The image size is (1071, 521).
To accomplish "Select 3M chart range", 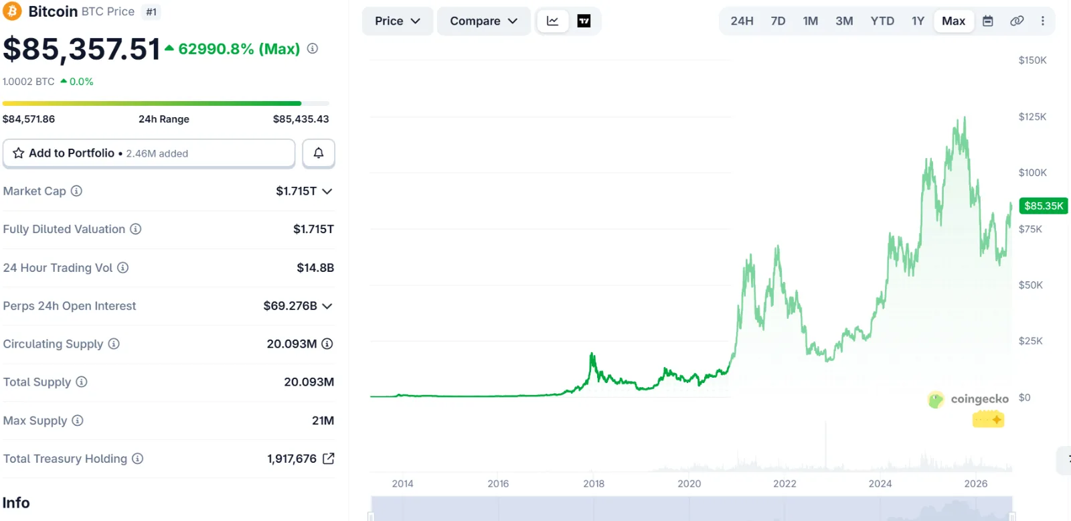I will [x=844, y=21].
